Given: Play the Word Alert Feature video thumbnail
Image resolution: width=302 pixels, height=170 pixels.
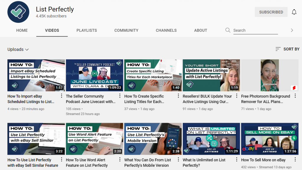Looking at the screenshot, I should (x=95, y=139).
